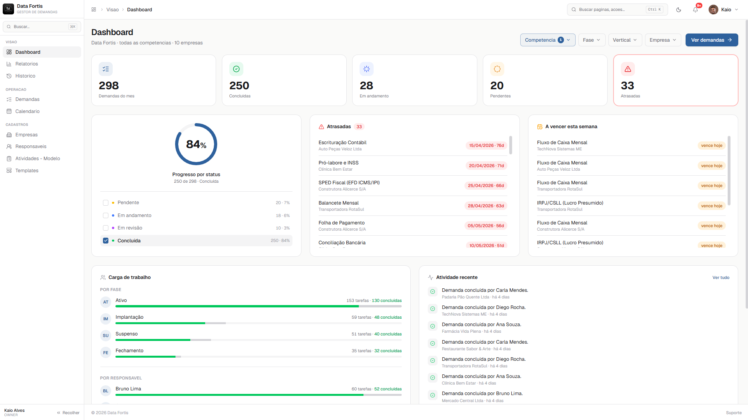This screenshot has width=748, height=420.
Task: Click the 84% circular progress ring
Action: pos(196,144)
